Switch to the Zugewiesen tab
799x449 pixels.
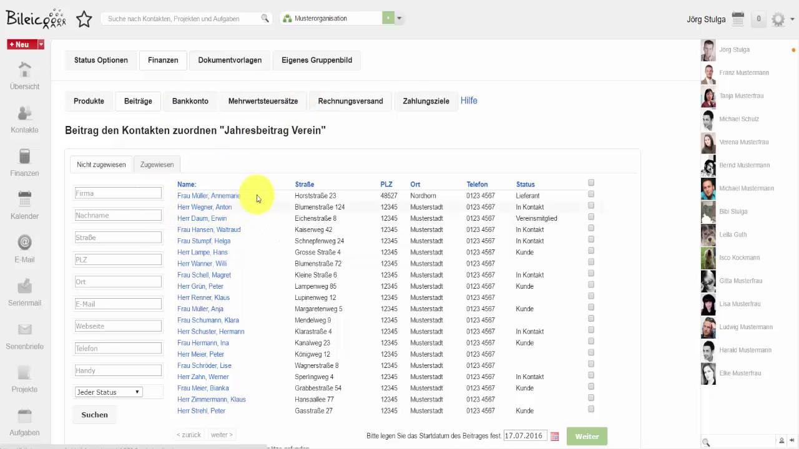[x=157, y=165]
